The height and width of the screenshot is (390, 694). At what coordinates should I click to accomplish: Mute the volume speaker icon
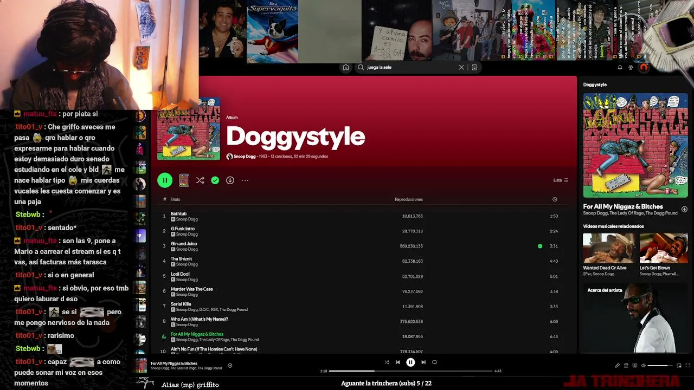pyautogui.click(x=644, y=366)
